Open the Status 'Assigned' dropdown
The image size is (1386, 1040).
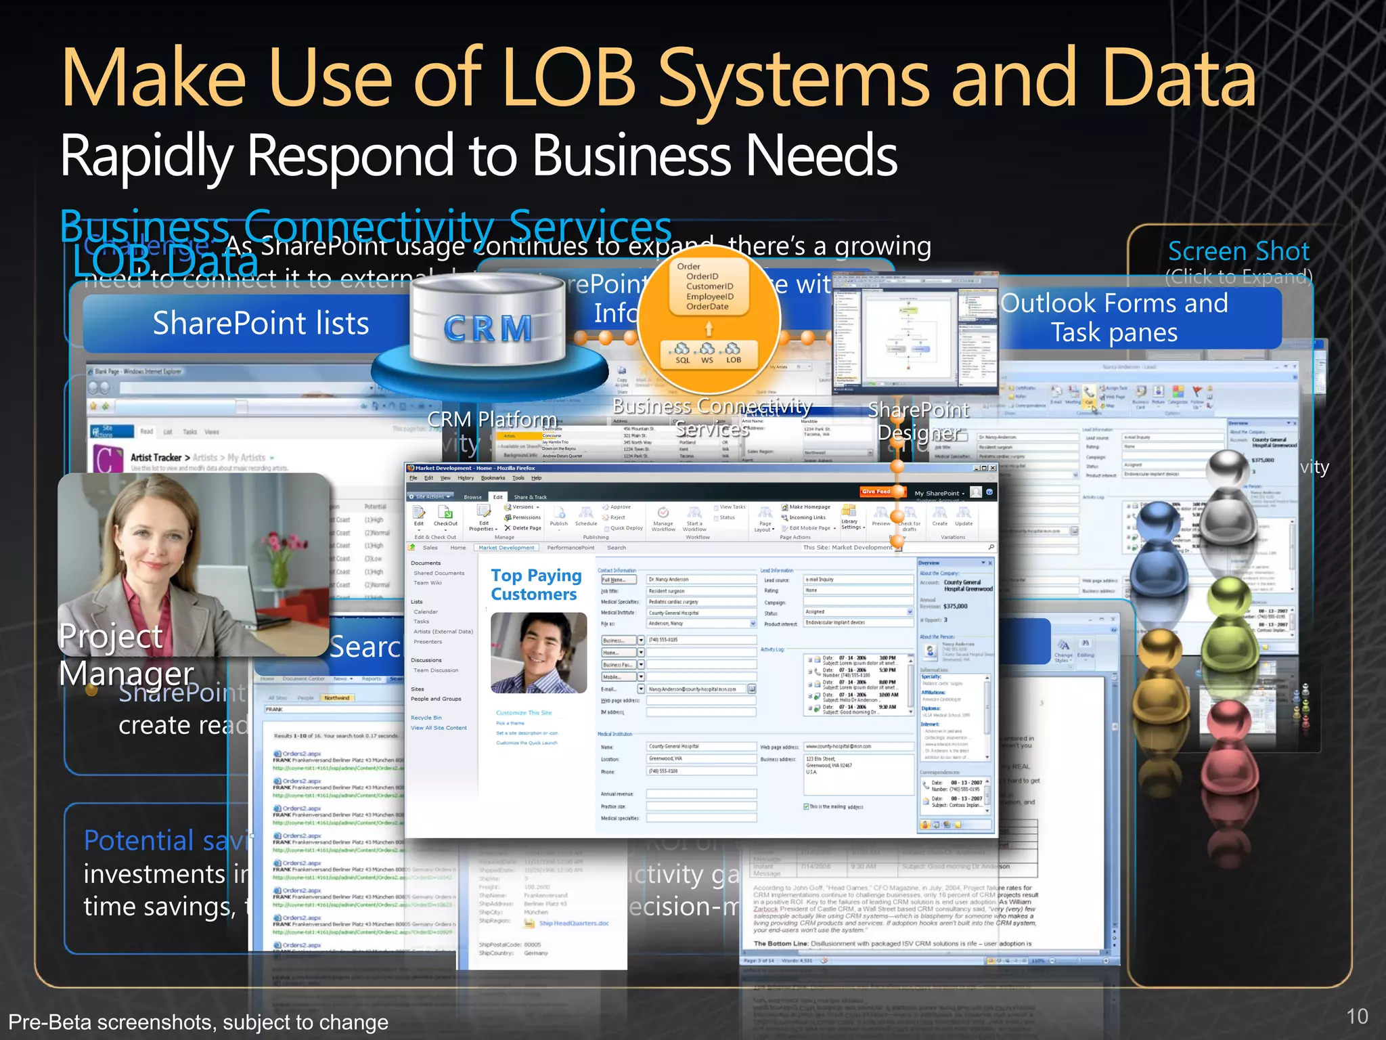point(910,611)
